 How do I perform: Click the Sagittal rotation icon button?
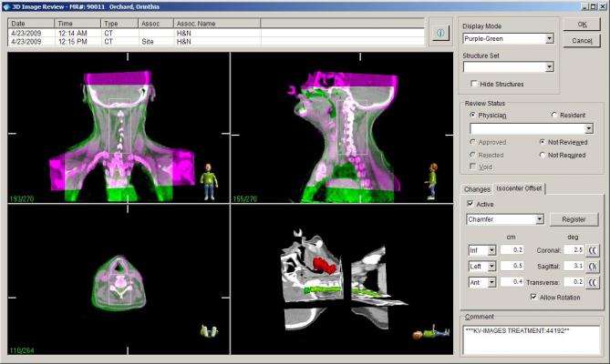tap(593, 266)
